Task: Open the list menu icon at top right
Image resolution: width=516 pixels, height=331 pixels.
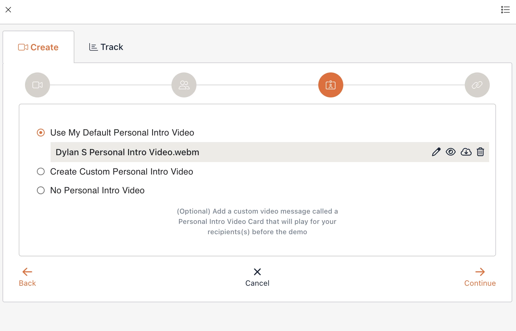Action: point(505,10)
